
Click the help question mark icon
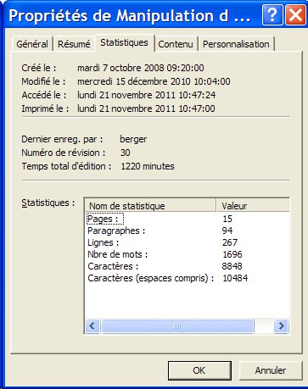272,15
